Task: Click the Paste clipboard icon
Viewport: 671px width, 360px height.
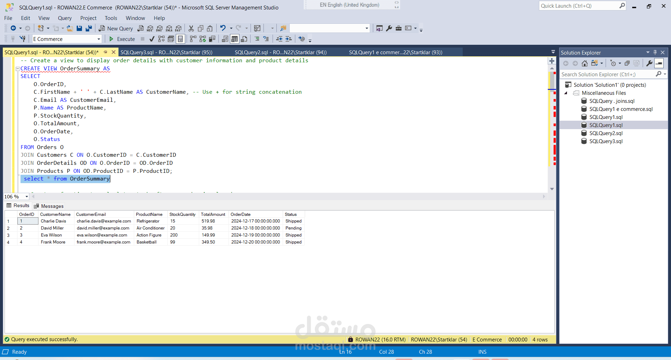Action: [x=210, y=28]
